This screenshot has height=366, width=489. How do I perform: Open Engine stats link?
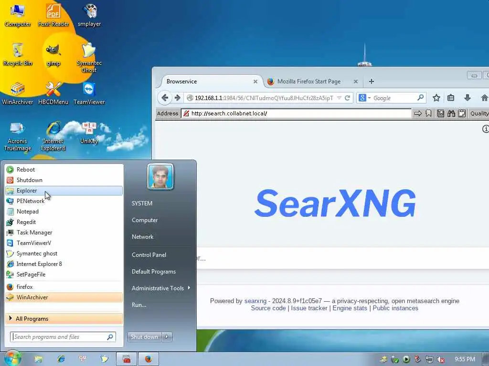[350, 308]
